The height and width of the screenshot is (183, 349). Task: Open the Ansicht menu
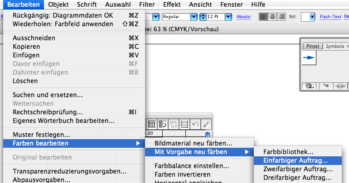pyautogui.click(x=200, y=5)
